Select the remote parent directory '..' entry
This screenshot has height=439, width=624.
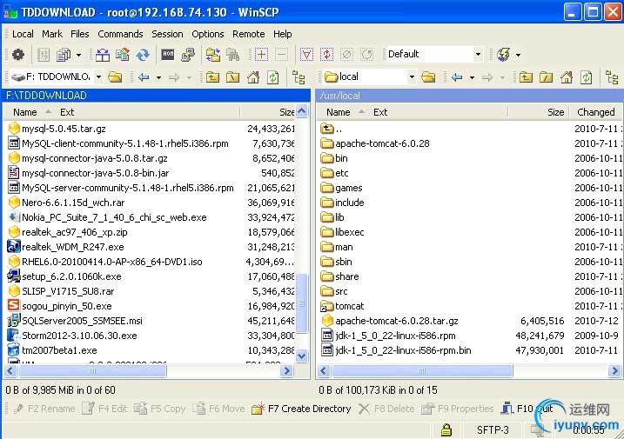(332, 129)
